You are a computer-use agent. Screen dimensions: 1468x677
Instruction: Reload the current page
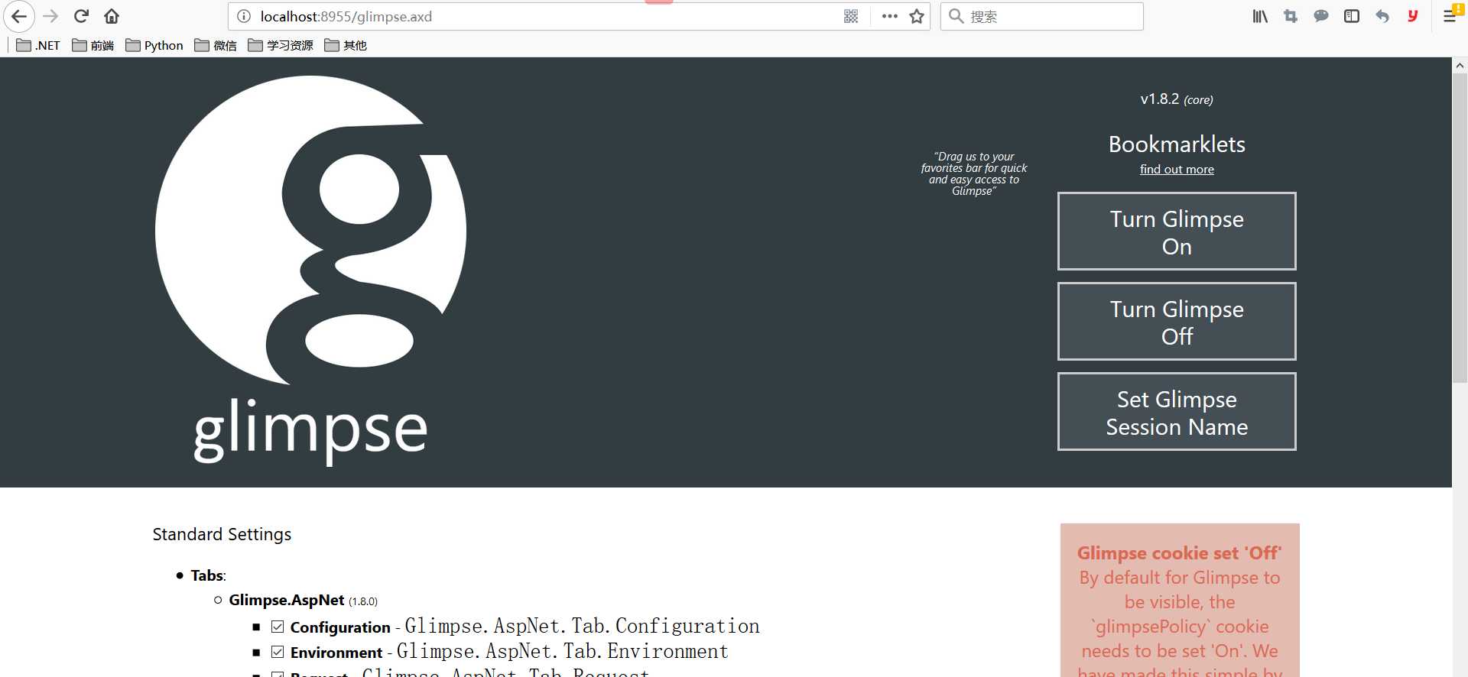point(81,16)
